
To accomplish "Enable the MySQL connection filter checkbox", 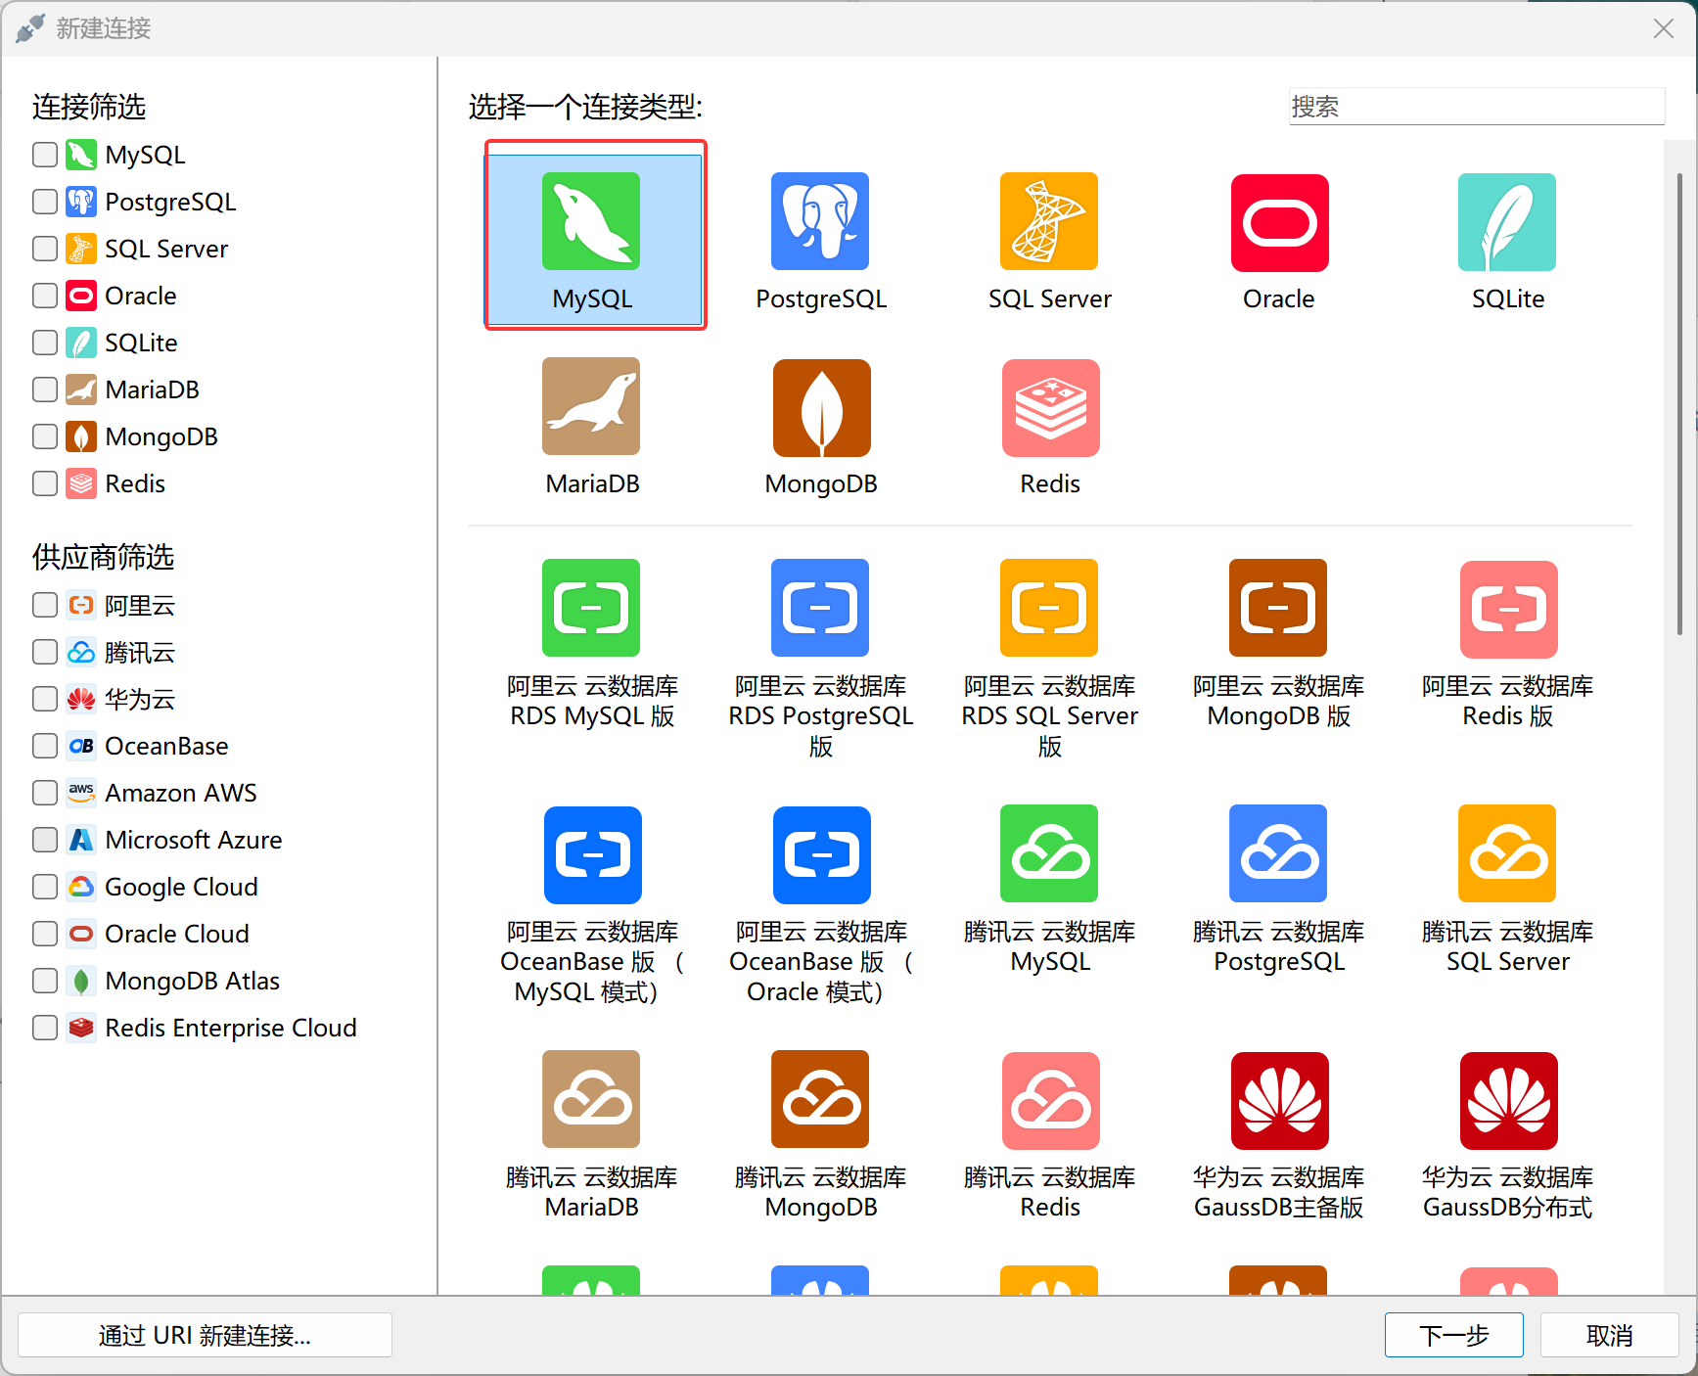I will 45,155.
